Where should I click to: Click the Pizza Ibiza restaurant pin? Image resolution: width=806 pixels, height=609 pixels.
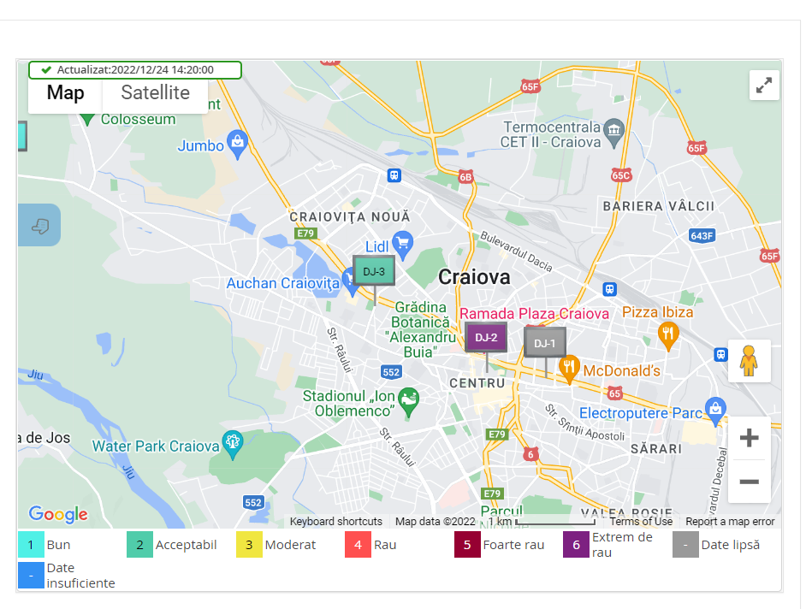pos(667,335)
